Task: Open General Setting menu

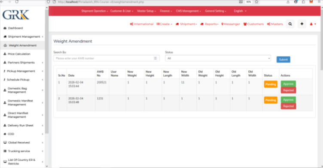Action: [x=216, y=11]
